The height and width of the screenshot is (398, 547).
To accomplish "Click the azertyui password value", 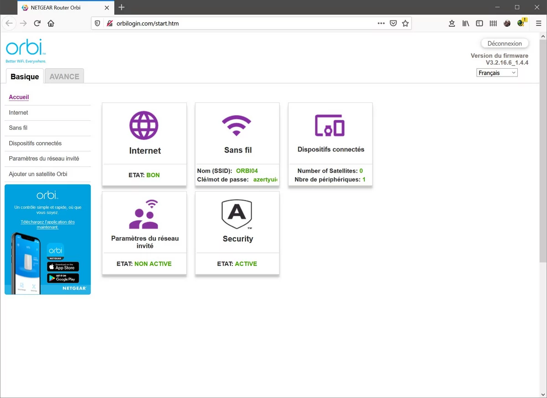I will click(x=265, y=179).
